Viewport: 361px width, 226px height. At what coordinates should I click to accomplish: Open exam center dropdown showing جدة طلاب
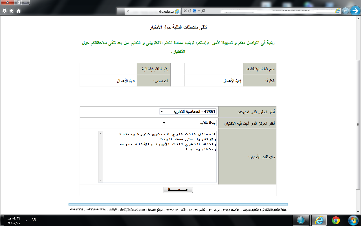click(x=189, y=123)
